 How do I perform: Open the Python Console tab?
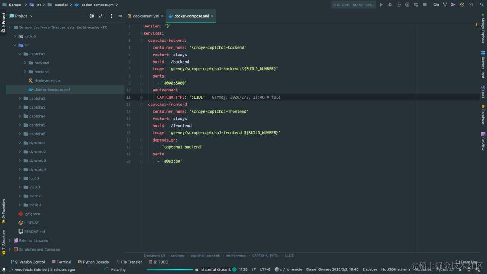pos(93,262)
